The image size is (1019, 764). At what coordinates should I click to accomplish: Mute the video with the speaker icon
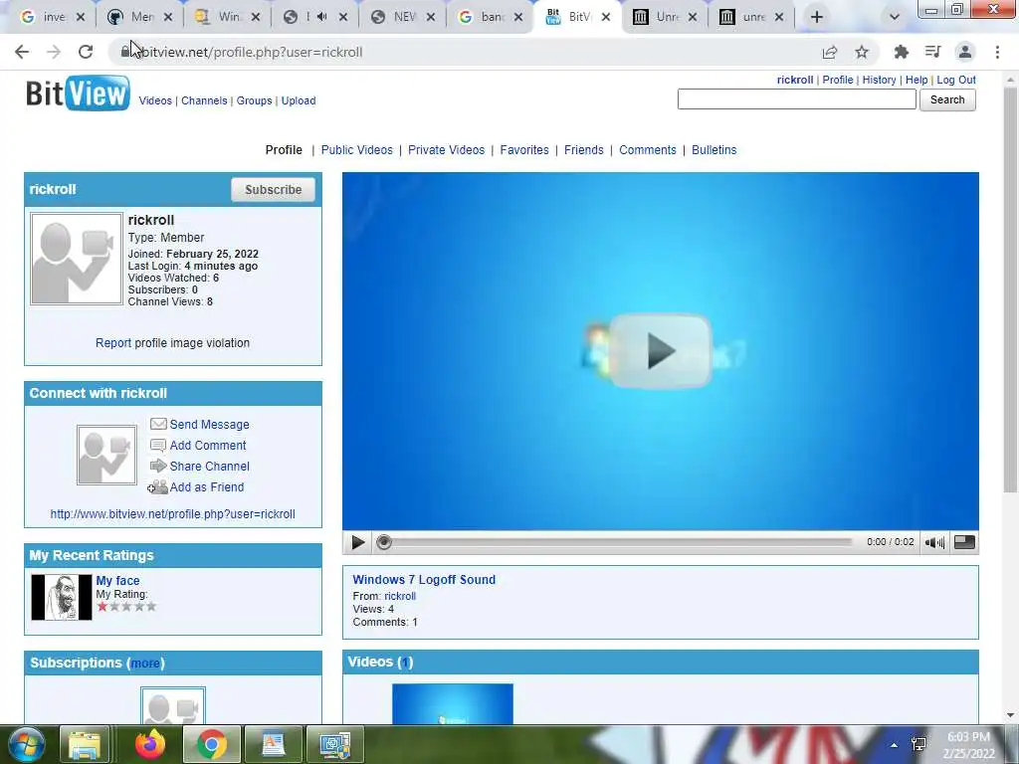point(933,542)
